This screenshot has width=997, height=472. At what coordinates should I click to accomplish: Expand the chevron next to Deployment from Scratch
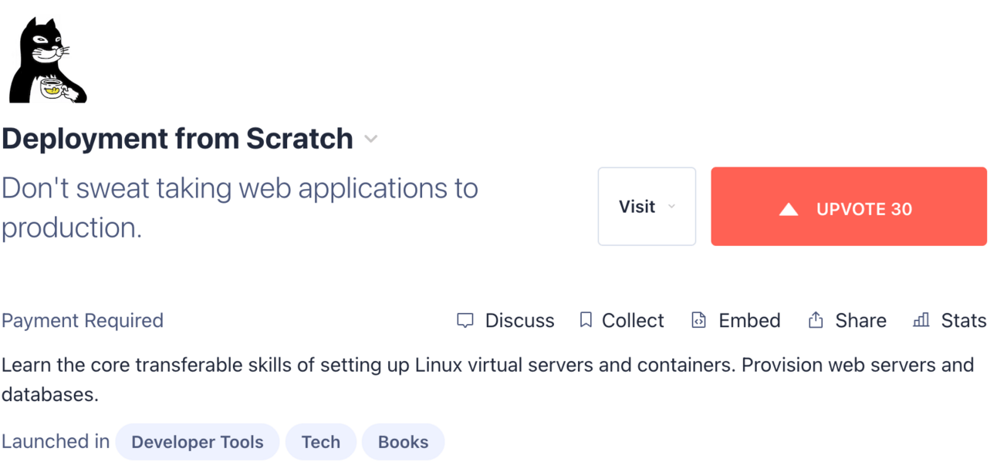tap(371, 140)
